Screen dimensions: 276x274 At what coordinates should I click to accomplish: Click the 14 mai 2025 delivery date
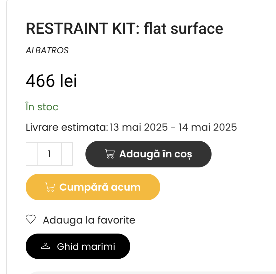tap(208, 127)
